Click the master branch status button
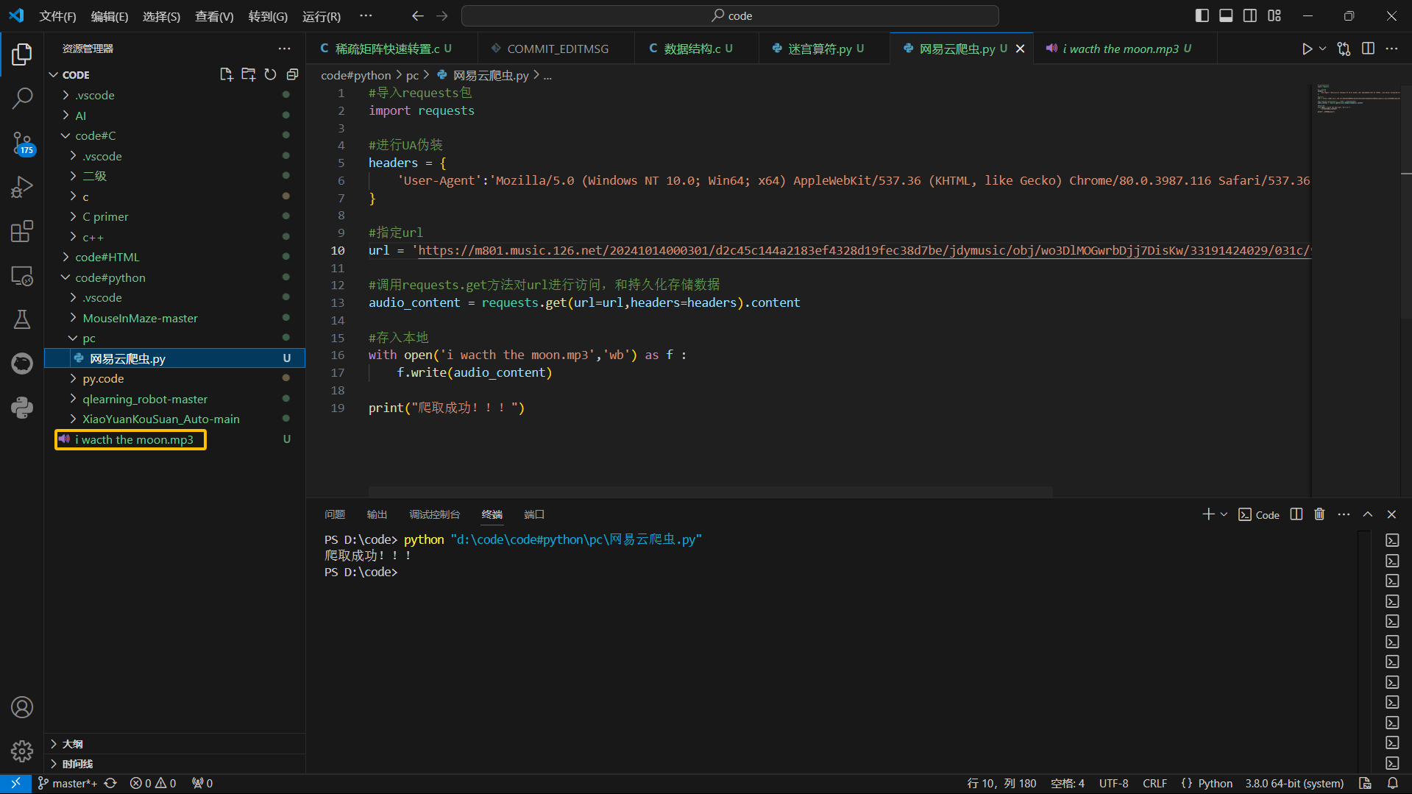1412x794 pixels. (68, 783)
